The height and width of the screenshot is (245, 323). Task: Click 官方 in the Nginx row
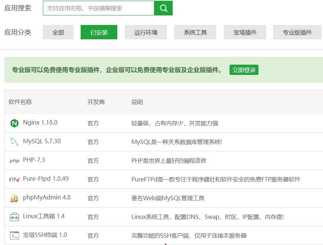coord(93,123)
